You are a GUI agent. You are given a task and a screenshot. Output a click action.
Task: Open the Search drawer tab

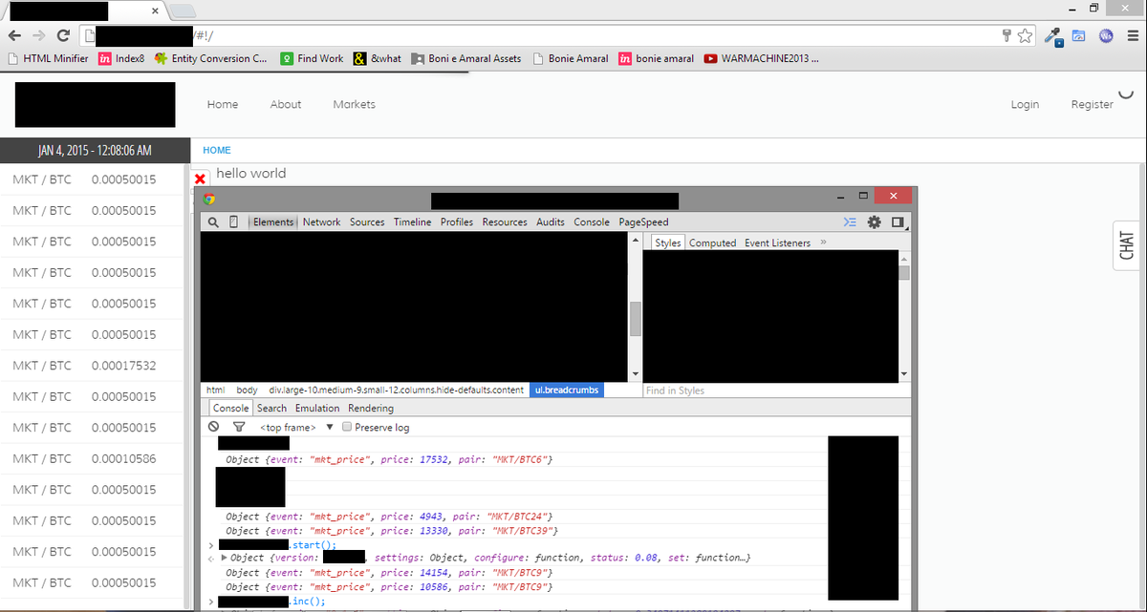coord(271,408)
